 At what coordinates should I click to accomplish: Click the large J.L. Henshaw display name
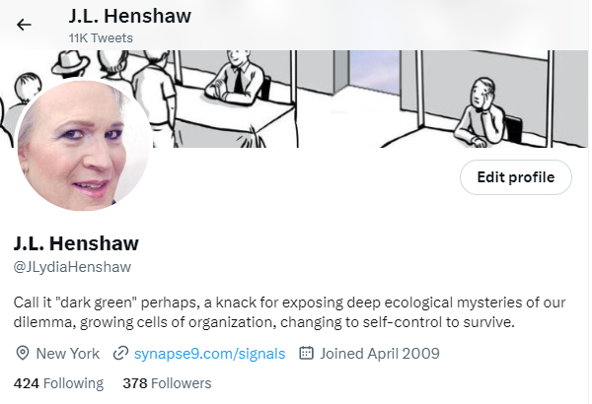click(x=76, y=243)
